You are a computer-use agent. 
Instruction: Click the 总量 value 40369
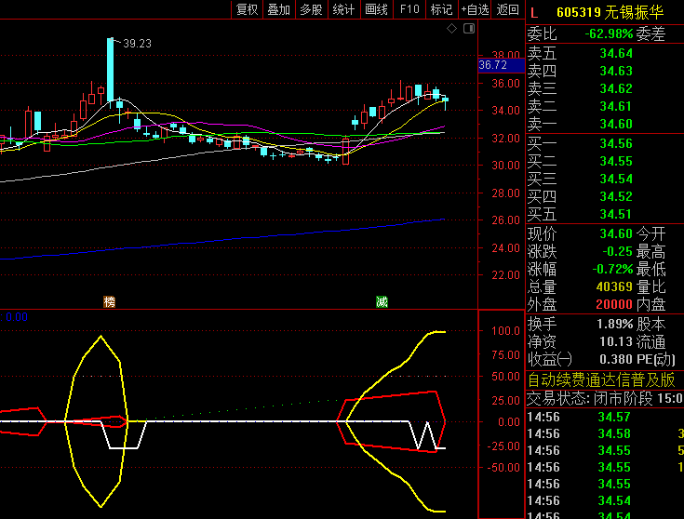[614, 287]
